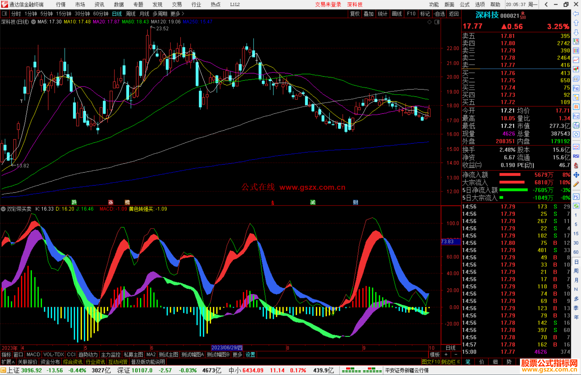581x375 pixels.
Task: Switch to the 周线 weekly period tab
Action: 131,14
